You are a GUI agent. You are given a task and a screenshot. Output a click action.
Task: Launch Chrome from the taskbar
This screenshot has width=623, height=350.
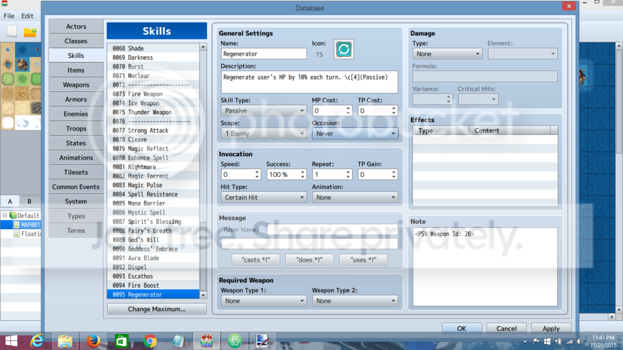click(150, 341)
